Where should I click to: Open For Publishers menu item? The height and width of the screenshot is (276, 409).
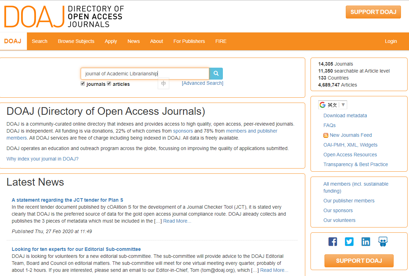pyautogui.click(x=189, y=41)
